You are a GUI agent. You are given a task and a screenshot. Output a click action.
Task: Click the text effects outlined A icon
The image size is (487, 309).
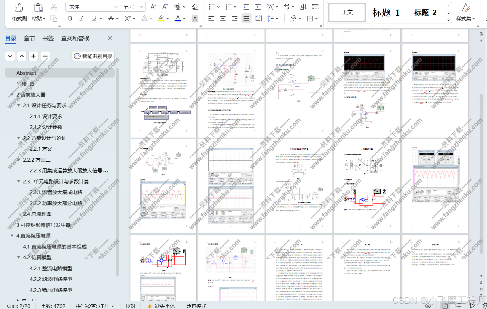click(x=144, y=18)
